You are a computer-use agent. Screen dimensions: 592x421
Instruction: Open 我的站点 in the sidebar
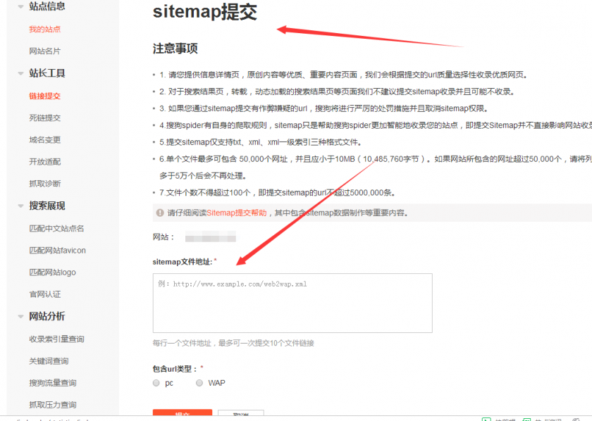click(44, 30)
